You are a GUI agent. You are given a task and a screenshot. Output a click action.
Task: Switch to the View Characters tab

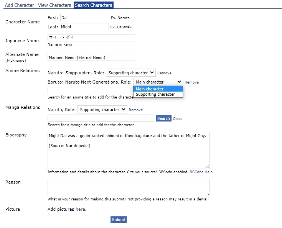tap(54, 5)
